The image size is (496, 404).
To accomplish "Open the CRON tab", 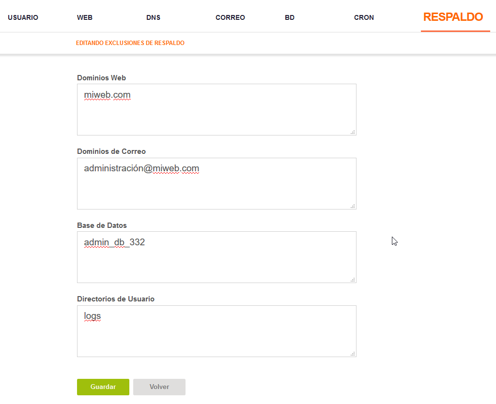I will (x=364, y=17).
